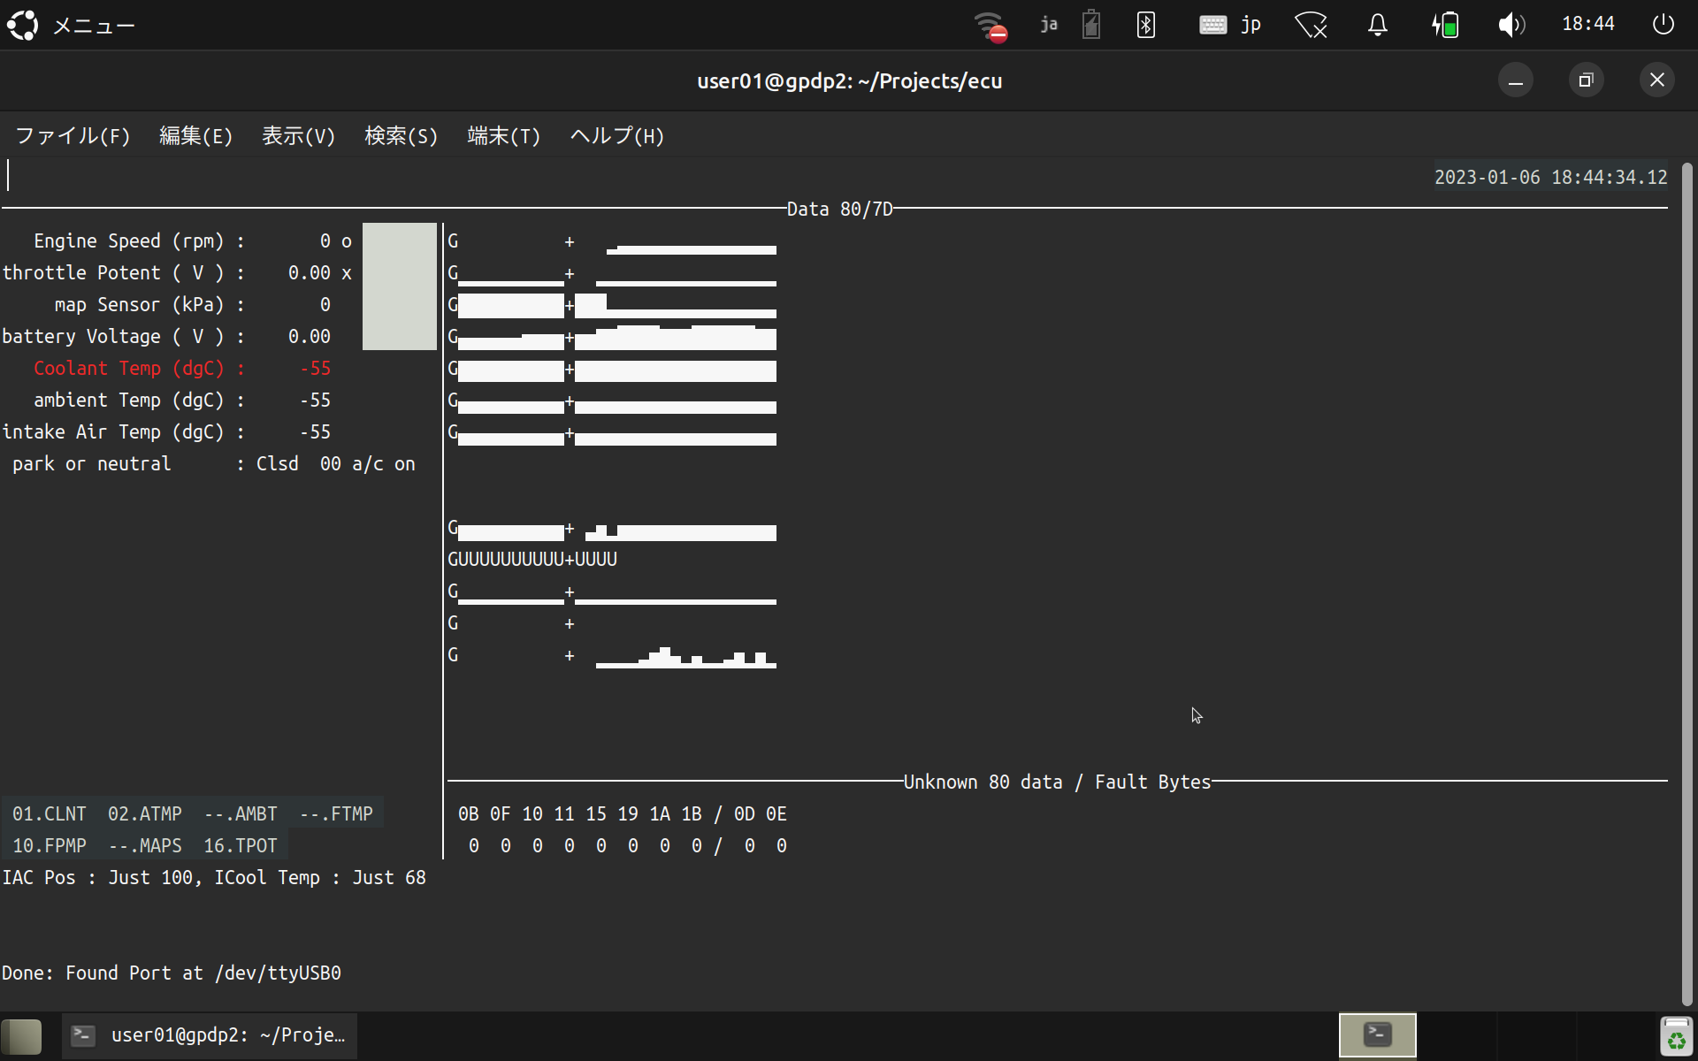Open the volume speaker icon
The image size is (1698, 1061).
pyautogui.click(x=1511, y=25)
